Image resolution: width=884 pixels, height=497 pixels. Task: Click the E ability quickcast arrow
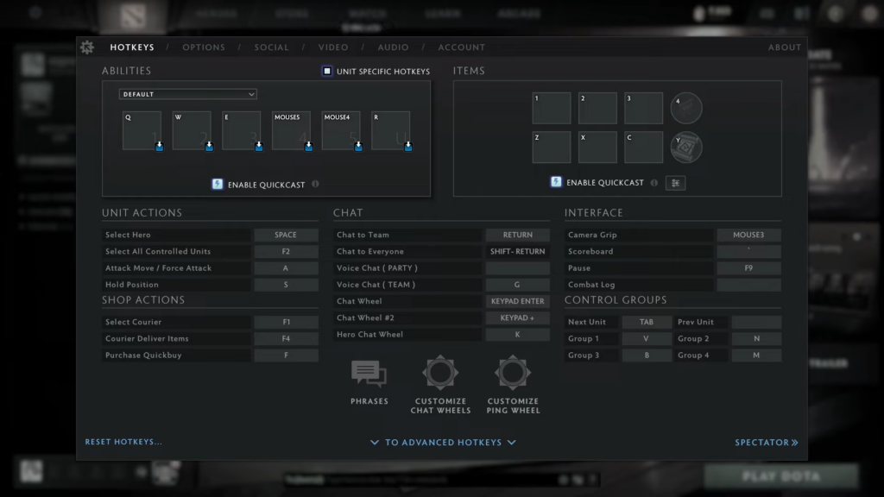pos(259,146)
